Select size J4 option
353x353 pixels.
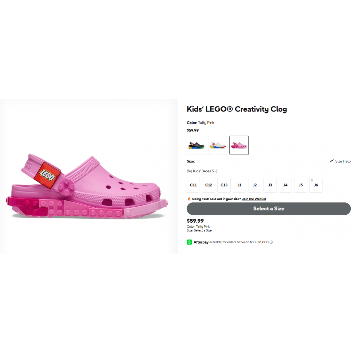(285, 185)
